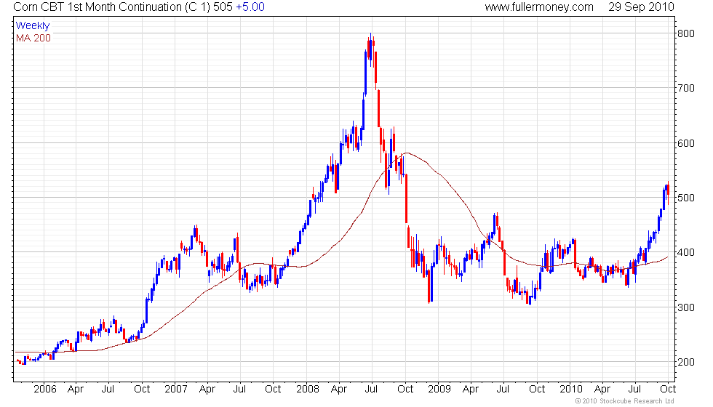The width and height of the screenshot is (713, 407).
Task: Click the Stockcube Research Ltd copyright text
Action: click(x=624, y=401)
